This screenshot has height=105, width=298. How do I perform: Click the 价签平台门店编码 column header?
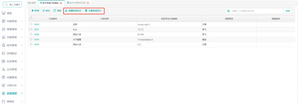click(x=169, y=19)
